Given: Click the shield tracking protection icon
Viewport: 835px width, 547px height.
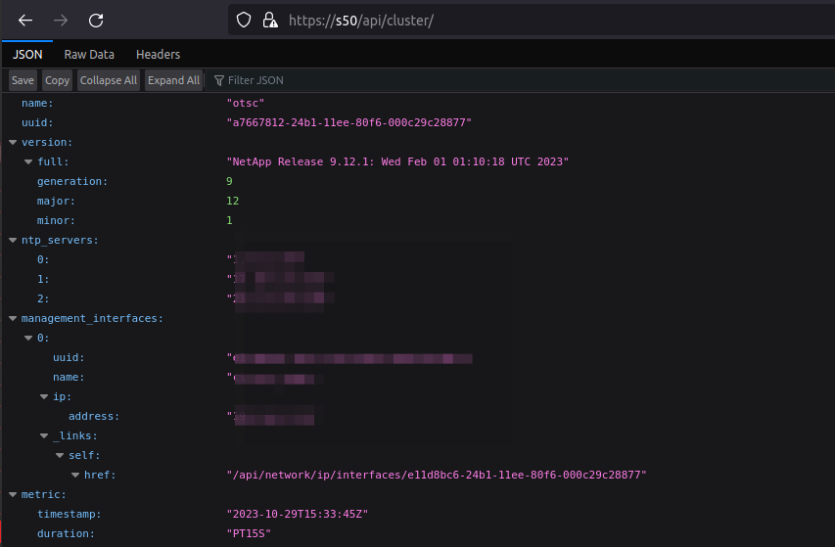Looking at the screenshot, I should click(245, 20).
